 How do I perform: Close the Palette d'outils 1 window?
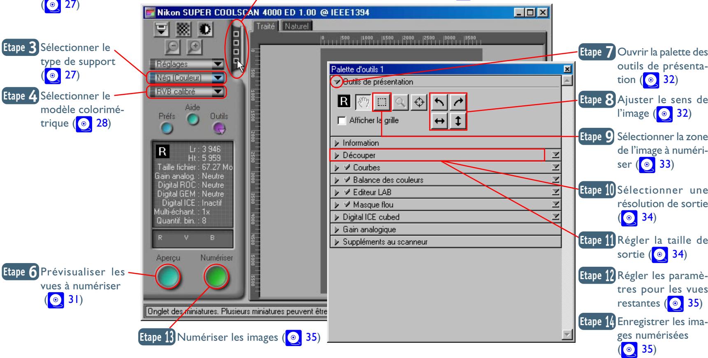(567, 70)
